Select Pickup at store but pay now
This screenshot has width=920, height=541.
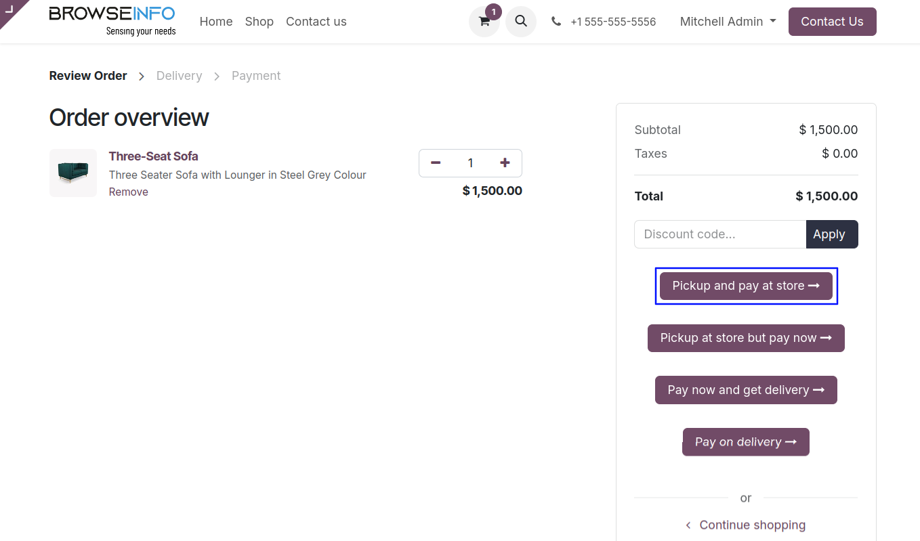[x=746, y=338]
